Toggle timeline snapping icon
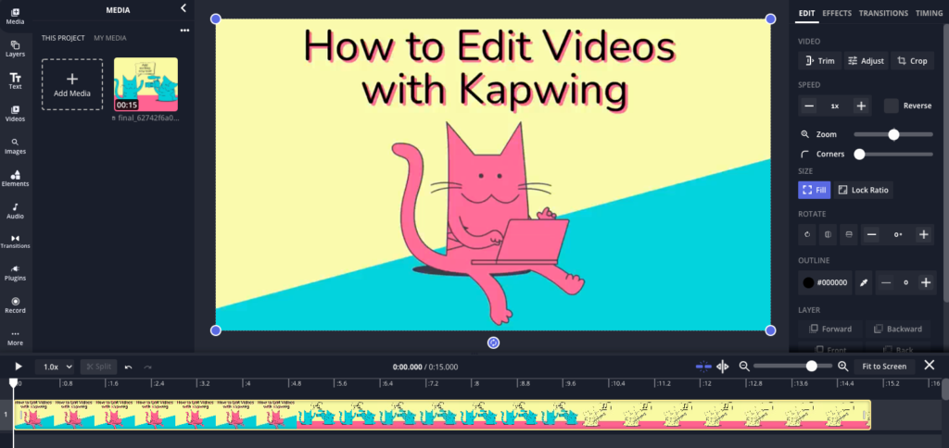Screen dimensions: 949x448 (x=703, y=367)
